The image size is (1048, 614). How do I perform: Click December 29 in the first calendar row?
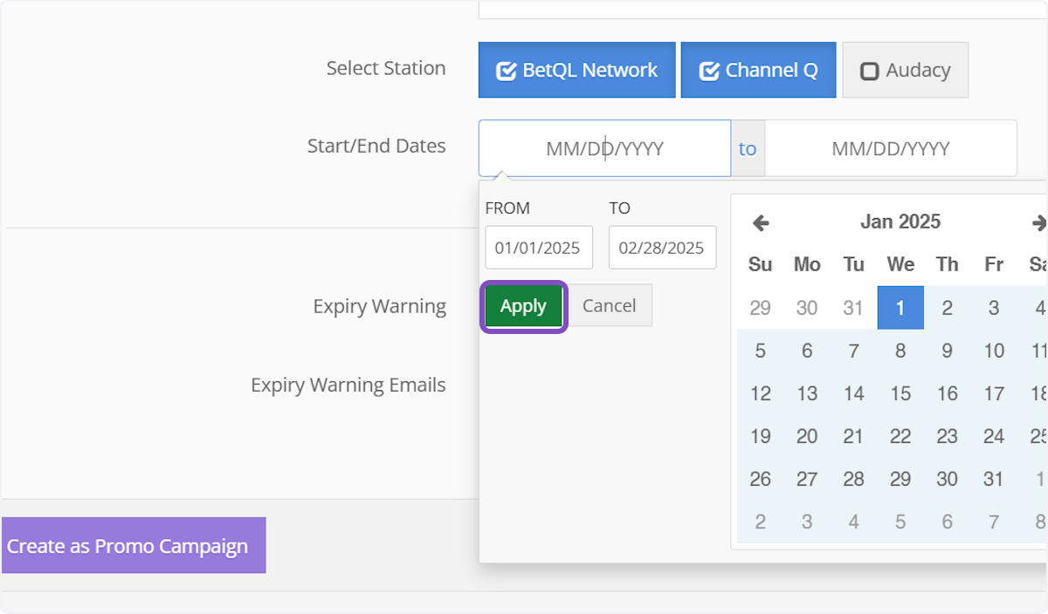[761, 308]
